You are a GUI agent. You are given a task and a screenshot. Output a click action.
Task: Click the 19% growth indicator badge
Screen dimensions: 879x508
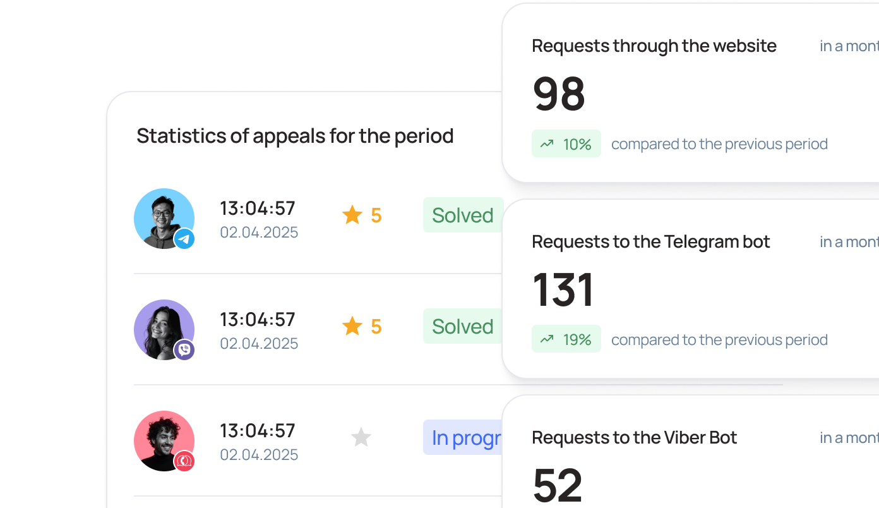point(566,340)
